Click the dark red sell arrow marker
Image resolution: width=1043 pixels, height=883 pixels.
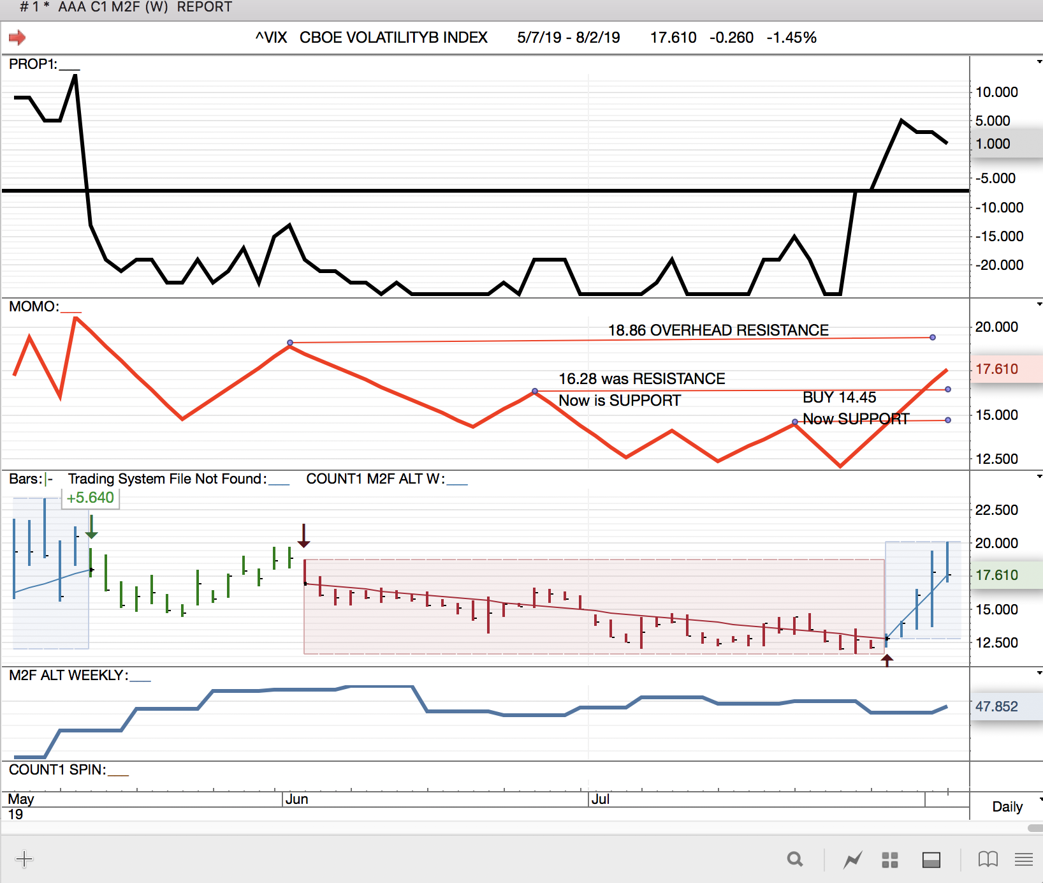click(304, 536)
